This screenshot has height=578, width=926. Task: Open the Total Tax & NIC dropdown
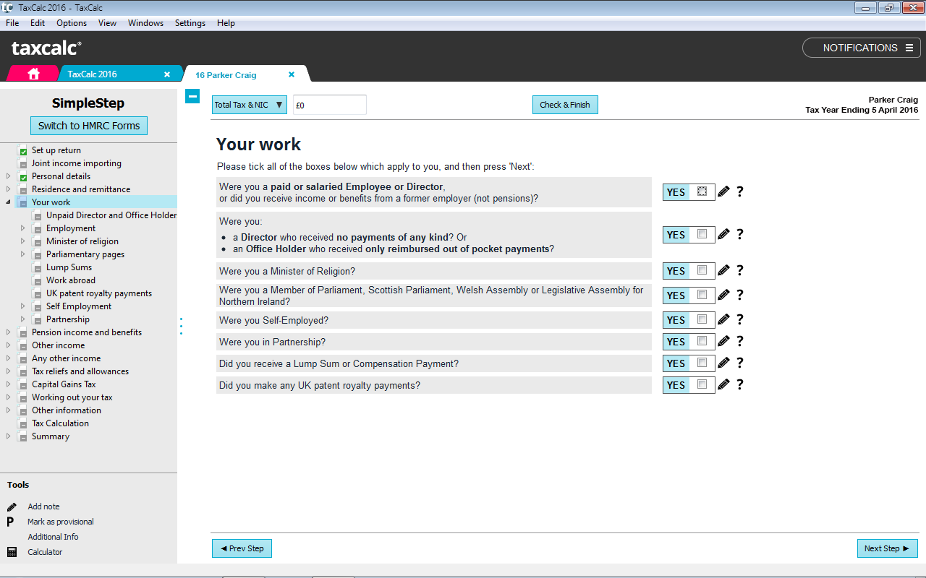pyautogui.click(x=249, y=105)
